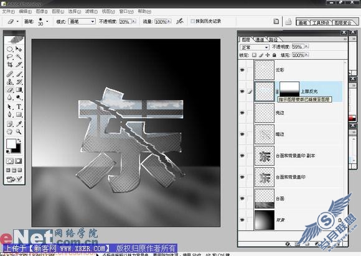Hide the 台面 layer

point(242,198)
